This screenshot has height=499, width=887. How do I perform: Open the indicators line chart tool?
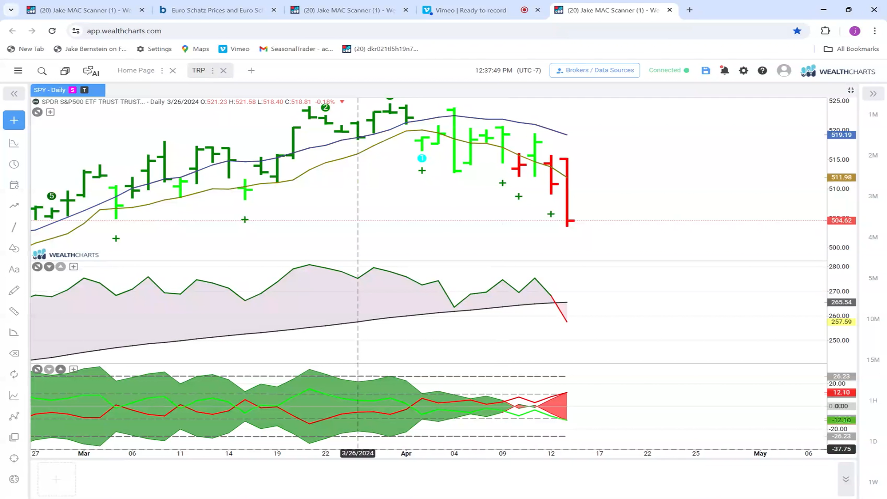point(14,396)
